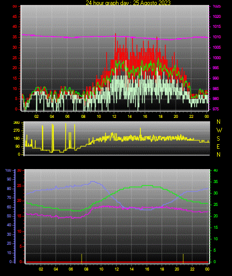Select magenta 1020 pressure axis label
This screenshot has height=276, width=232.
[217, 16]
